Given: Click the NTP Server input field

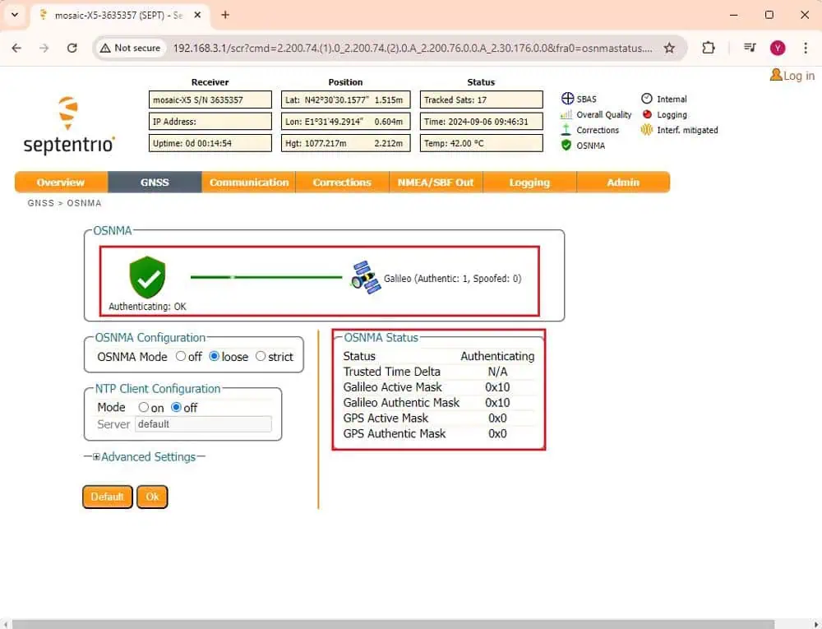Looking at the screenshot, I should click(203, 424).
